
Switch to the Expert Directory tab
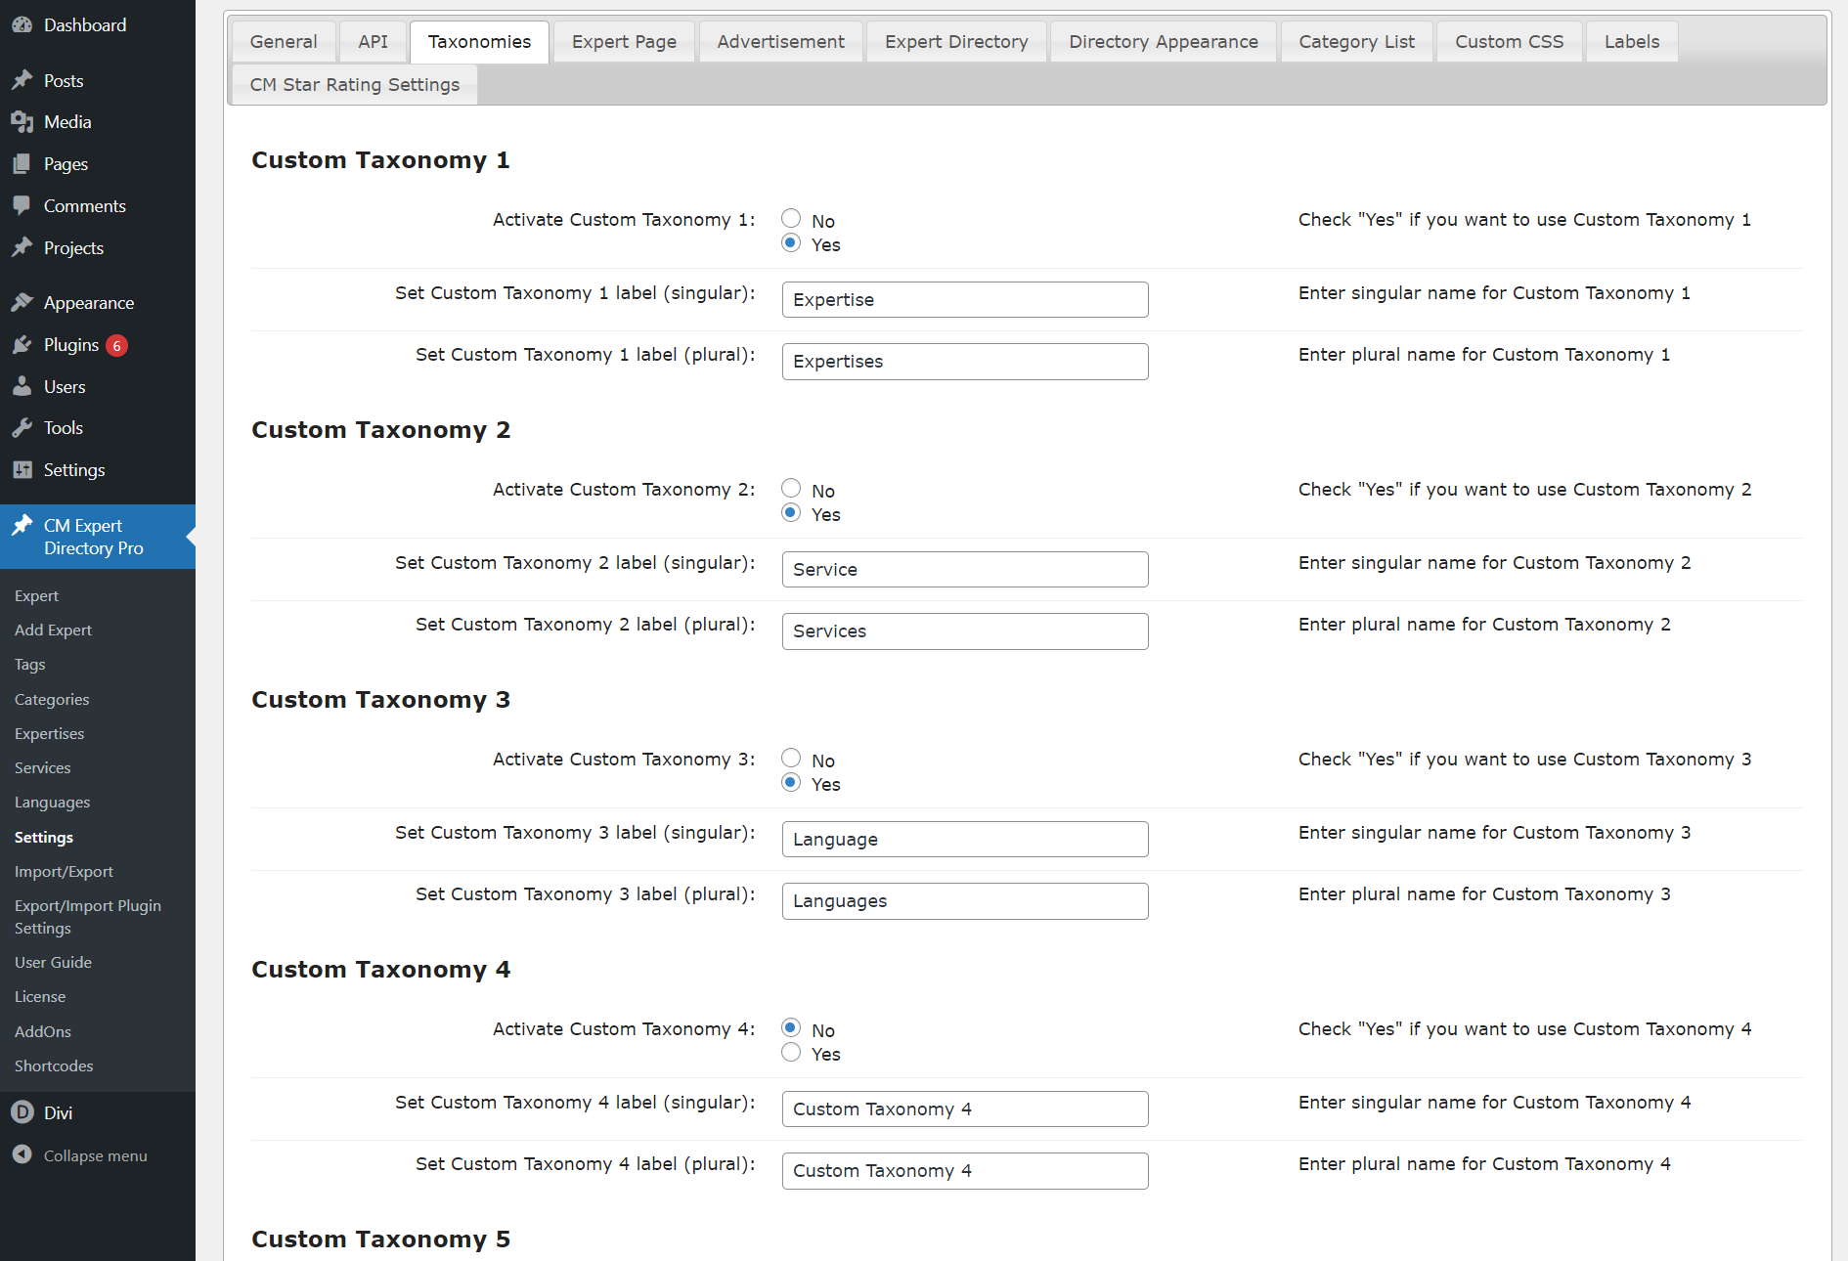(x=955, y=42)
